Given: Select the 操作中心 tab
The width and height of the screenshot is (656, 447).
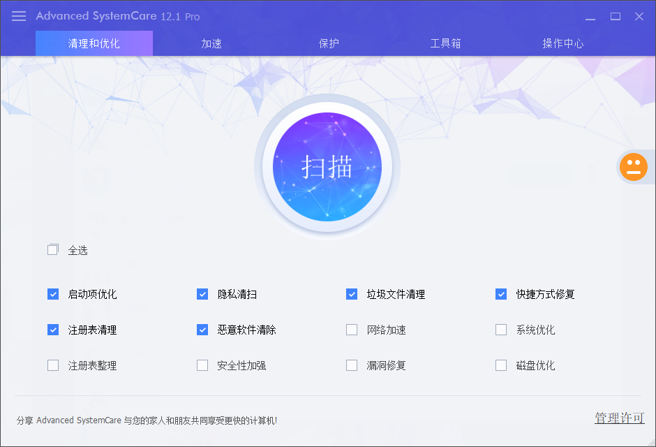Looking at the screenshot, I should click(563, 43).
